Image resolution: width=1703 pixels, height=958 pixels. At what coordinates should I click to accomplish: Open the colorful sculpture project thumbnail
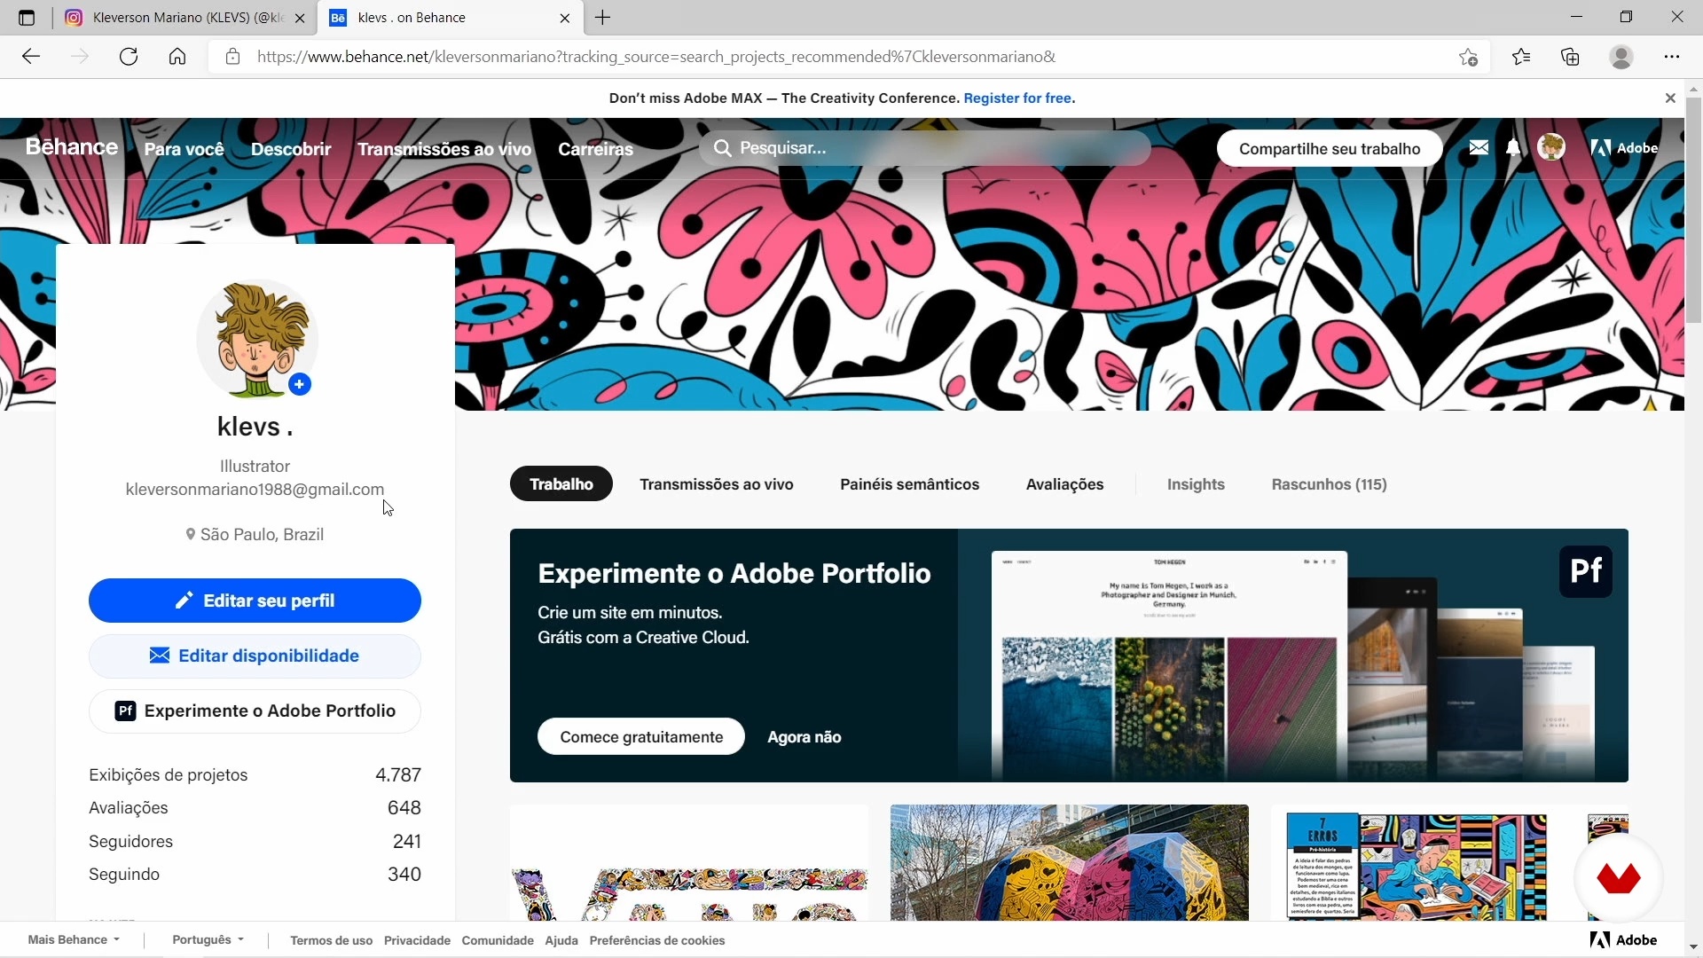coord(1070,862)
